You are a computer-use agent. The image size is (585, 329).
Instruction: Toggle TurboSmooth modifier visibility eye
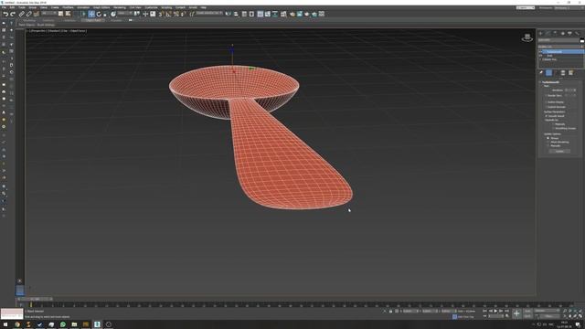click(x=539, y=52)
